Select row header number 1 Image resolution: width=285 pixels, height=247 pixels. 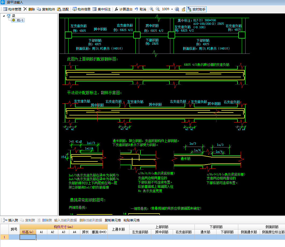4,237
